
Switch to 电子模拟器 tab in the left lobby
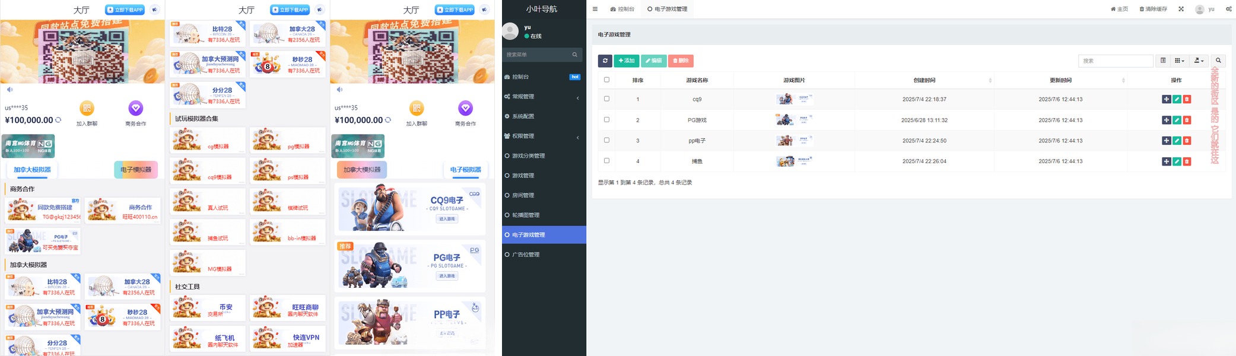136,170
